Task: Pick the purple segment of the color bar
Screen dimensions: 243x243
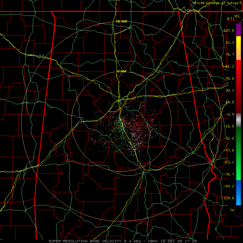Action: click(x=238, y=30)
